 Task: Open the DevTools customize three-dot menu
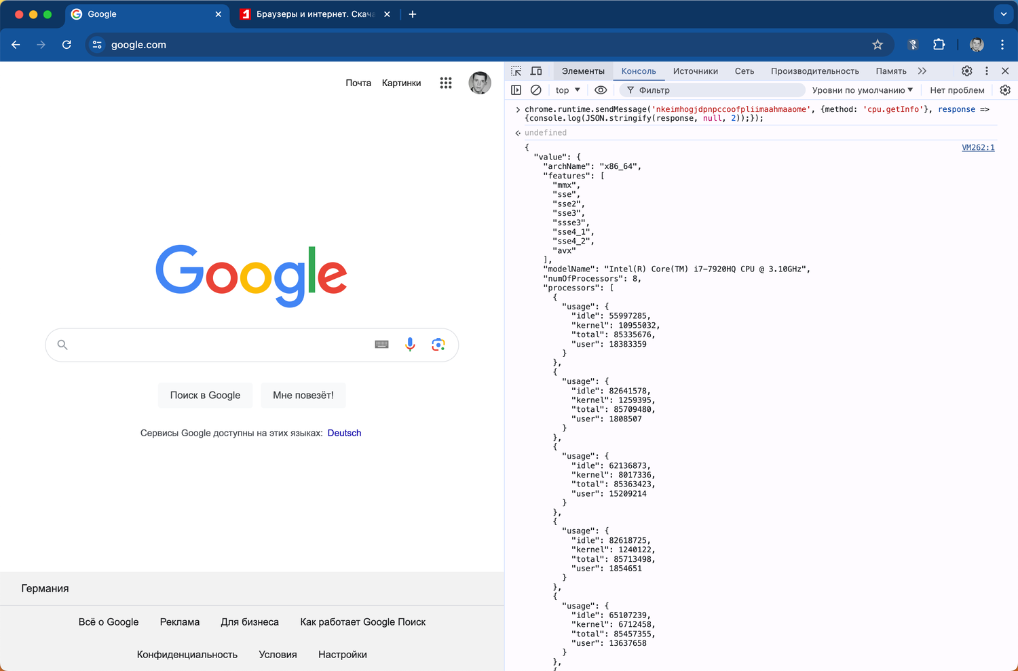[x=987, y=71]
